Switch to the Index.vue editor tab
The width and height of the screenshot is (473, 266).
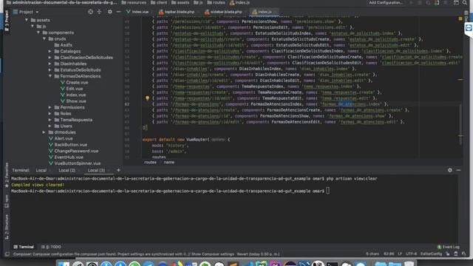point(137,12)
